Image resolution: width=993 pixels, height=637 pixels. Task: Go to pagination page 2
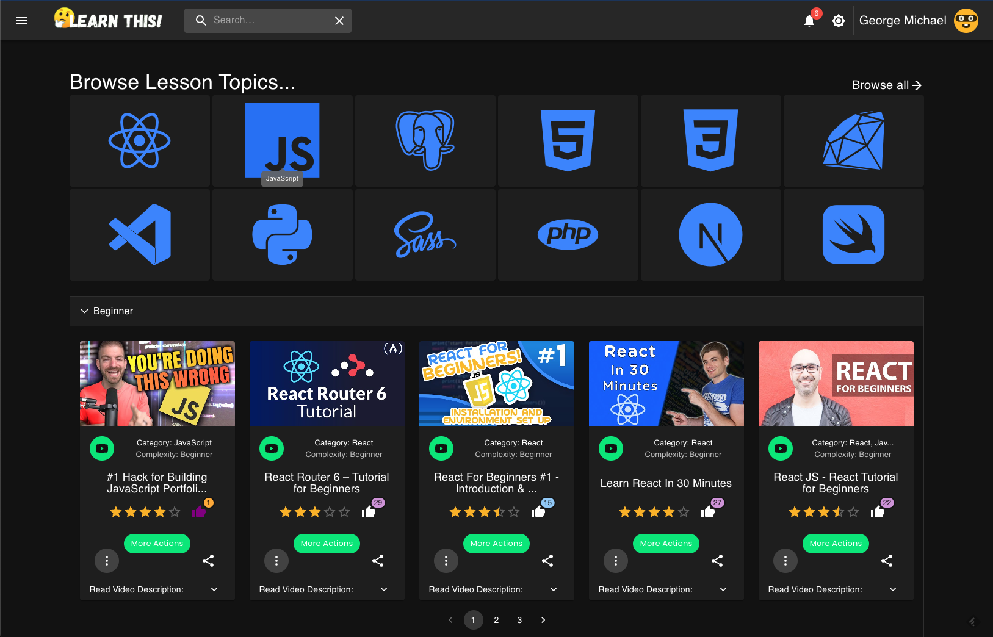pos(496,620)
